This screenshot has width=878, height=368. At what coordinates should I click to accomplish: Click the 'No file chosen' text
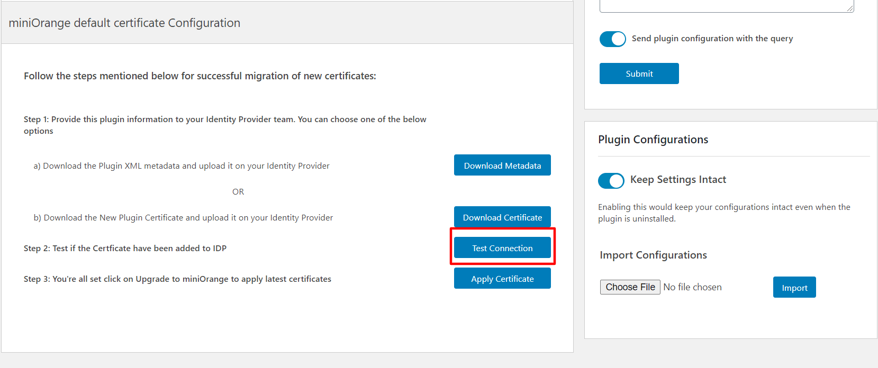tap(692, 287)
